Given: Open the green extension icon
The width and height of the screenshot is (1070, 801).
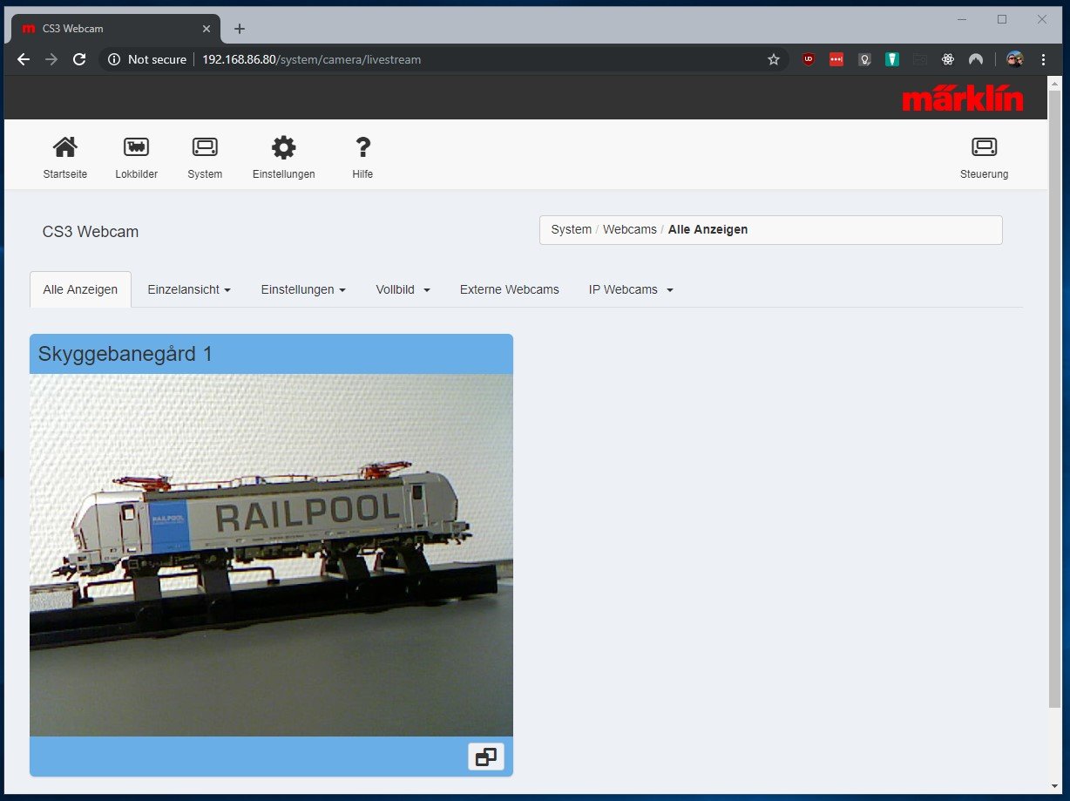Looking at the screenshot, I should pyautogui.click(x=892, y=59).
